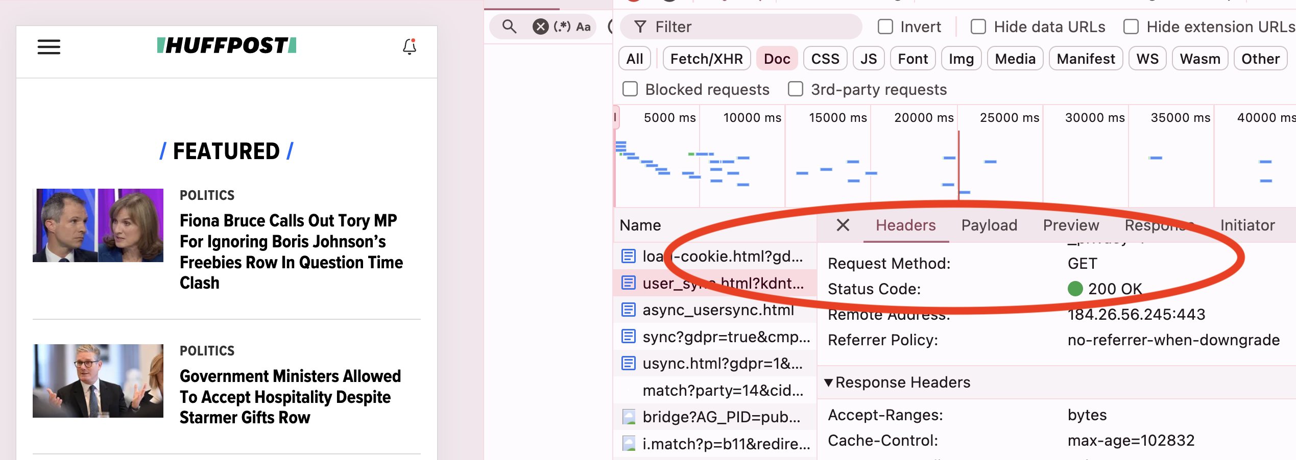Click the HuffPost notification bell
The width and height of the screenshot is (1296, 460).
(x=409, y=47)
